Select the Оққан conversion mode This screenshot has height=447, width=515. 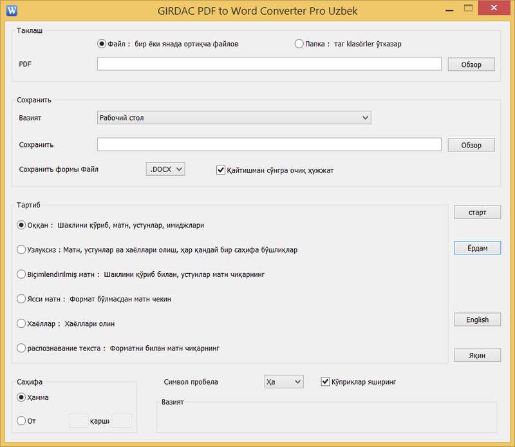point(21,225)
